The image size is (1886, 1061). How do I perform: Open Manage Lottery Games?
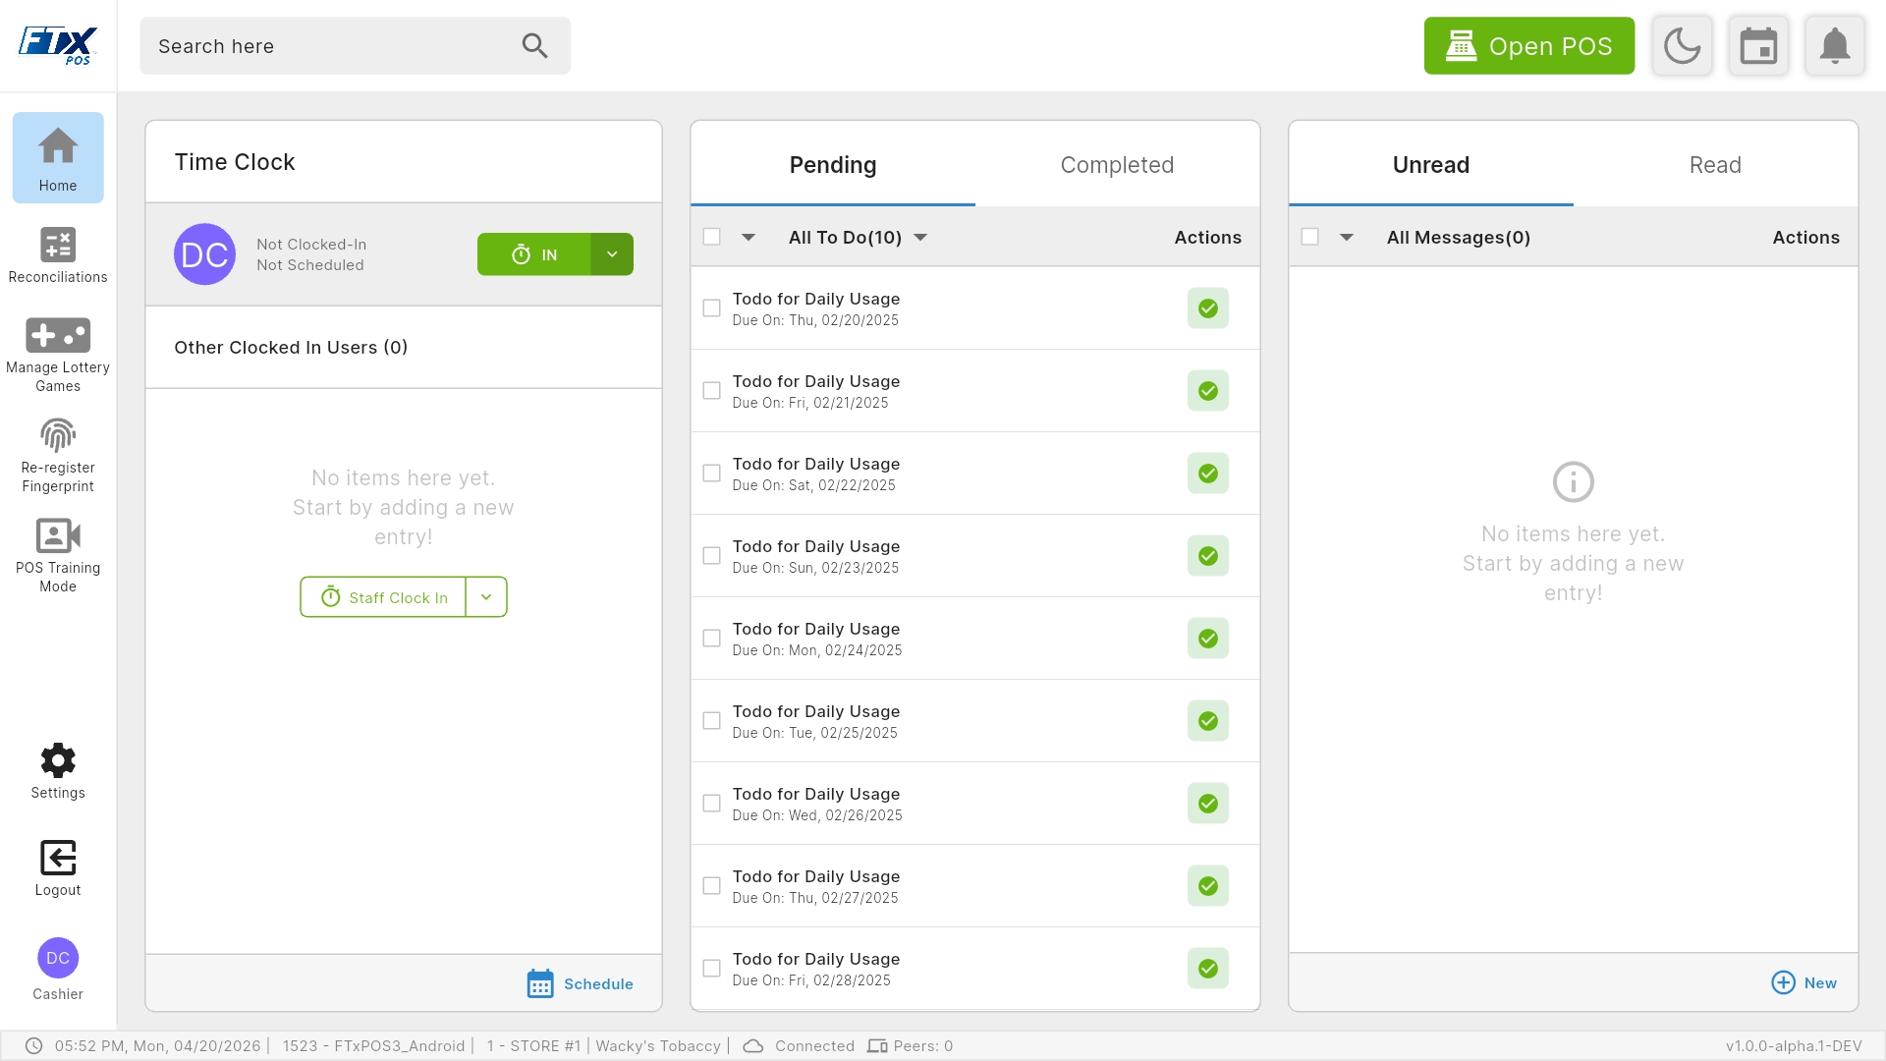tap(58, 355)
